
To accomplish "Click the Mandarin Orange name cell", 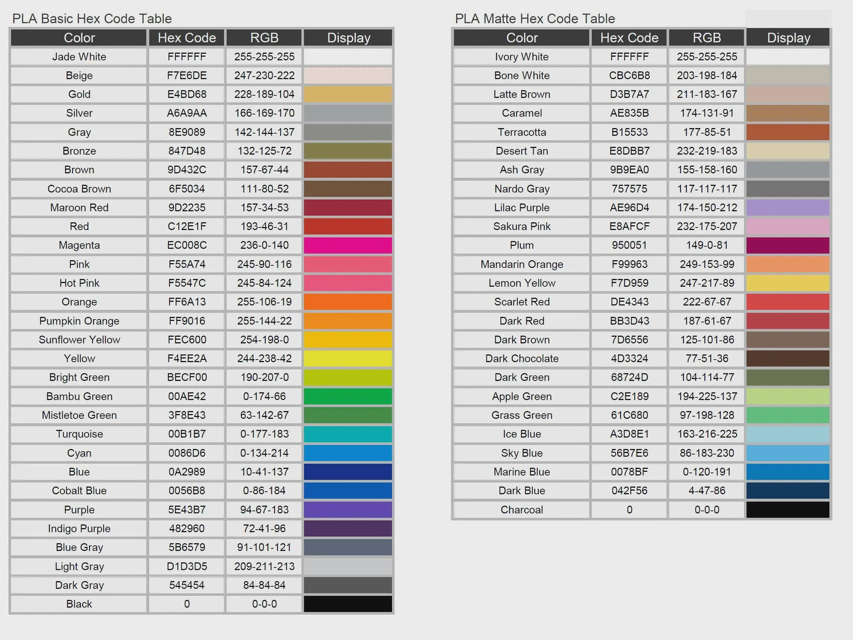I will [522, 264].
